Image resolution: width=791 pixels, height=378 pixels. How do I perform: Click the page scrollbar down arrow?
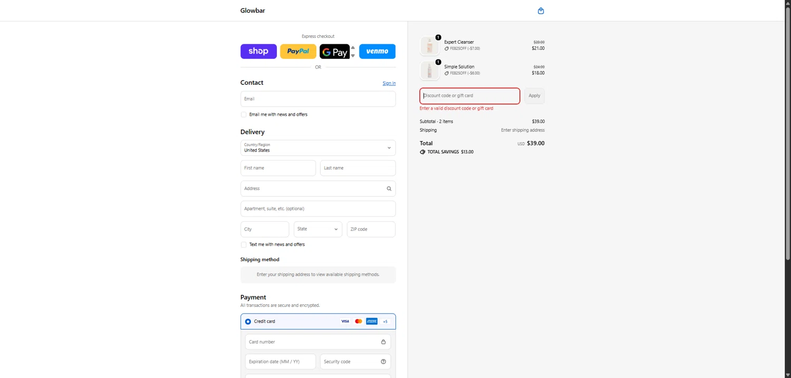(788, 375)
